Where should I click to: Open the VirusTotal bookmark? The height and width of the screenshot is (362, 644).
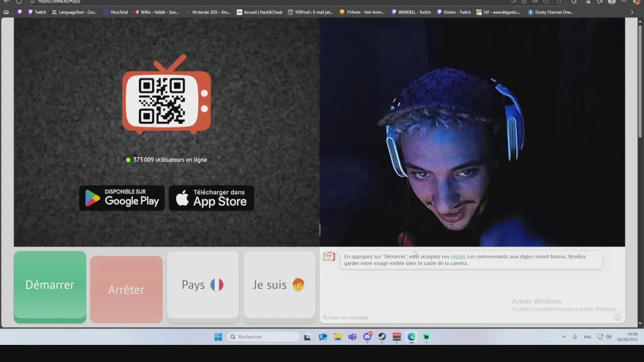116,12
